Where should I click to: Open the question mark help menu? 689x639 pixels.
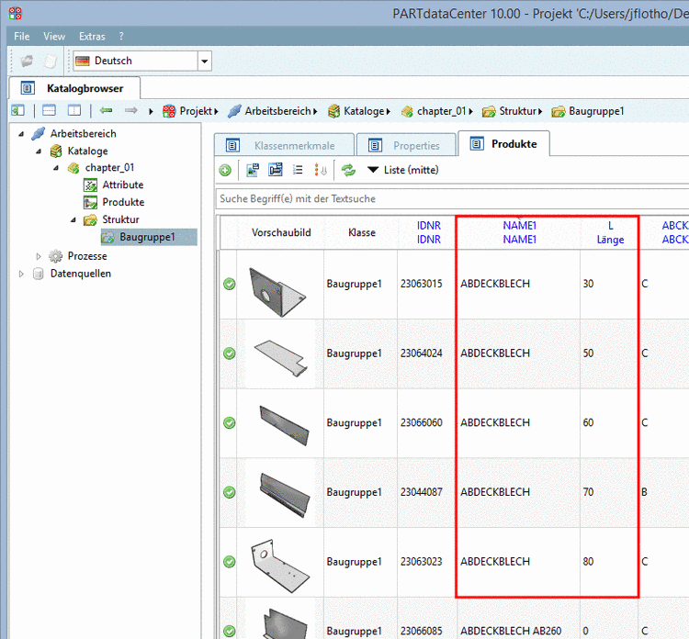click(121, 37)
